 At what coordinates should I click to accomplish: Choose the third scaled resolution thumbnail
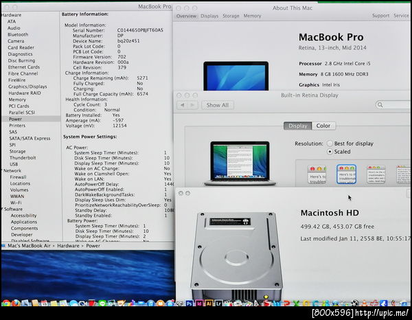click(x=376, y=174)
